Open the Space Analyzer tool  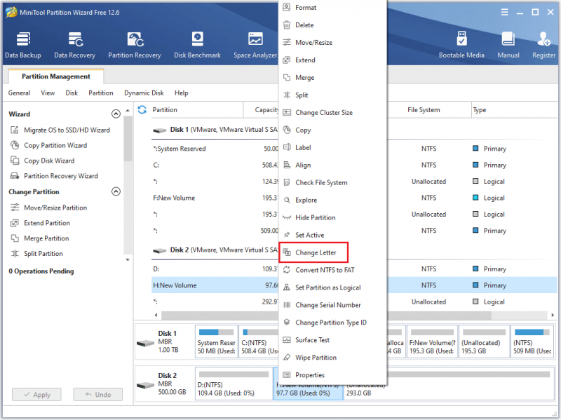click(x=255, y=46)
